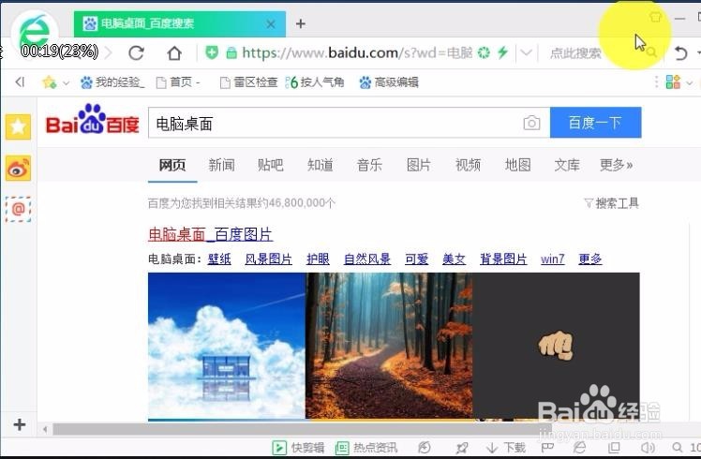This screenshot has height=459, width=701.
Task: Open 下载 downloads in status bar
Action: [506, 448]
